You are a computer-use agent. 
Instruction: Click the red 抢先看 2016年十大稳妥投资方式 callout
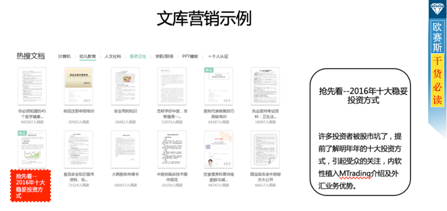[31, 186]
